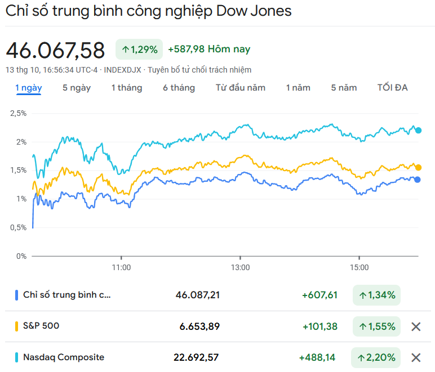Screen dimensions: 435x372
Task: Click the yellow S&P 500 legend marker
Action: [x=17, y=326]
